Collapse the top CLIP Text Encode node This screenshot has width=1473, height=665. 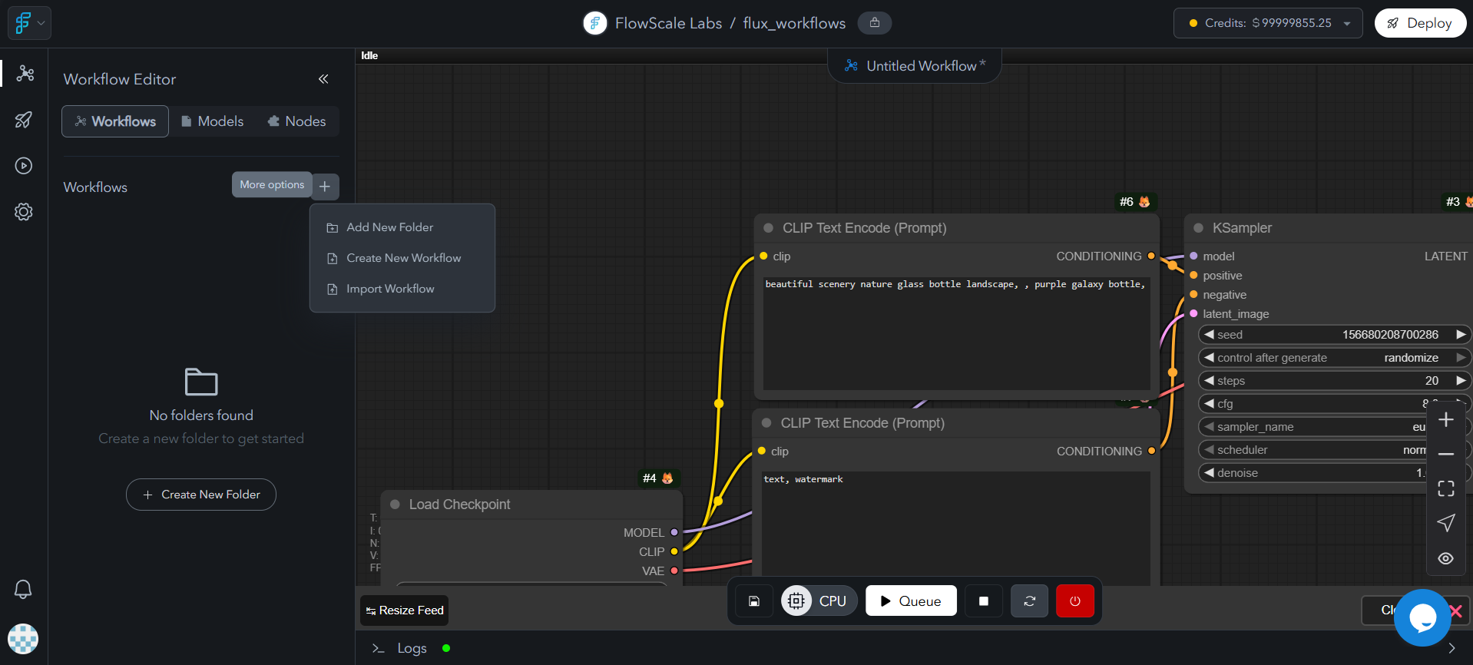coord(768,228)
